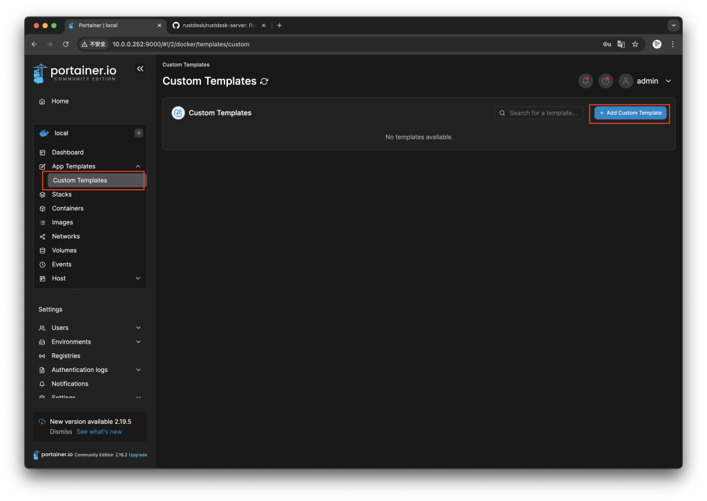Click the Add Custom Template button
The height and width of the screenshot is (501, 707).
(x=629, y=113)
